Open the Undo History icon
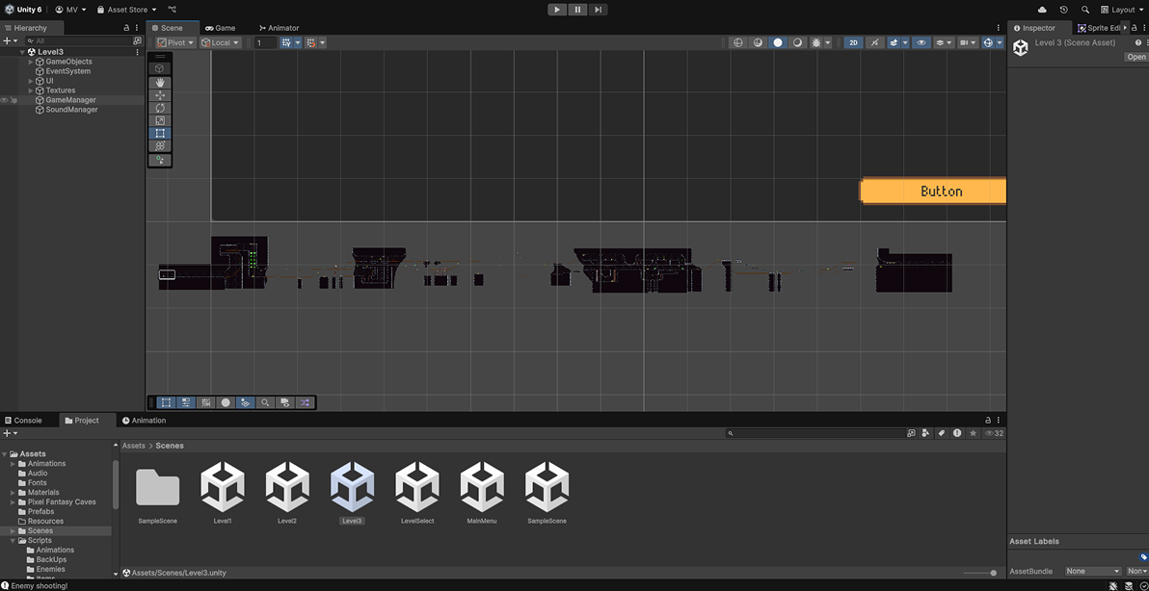 click(1063, 10)
